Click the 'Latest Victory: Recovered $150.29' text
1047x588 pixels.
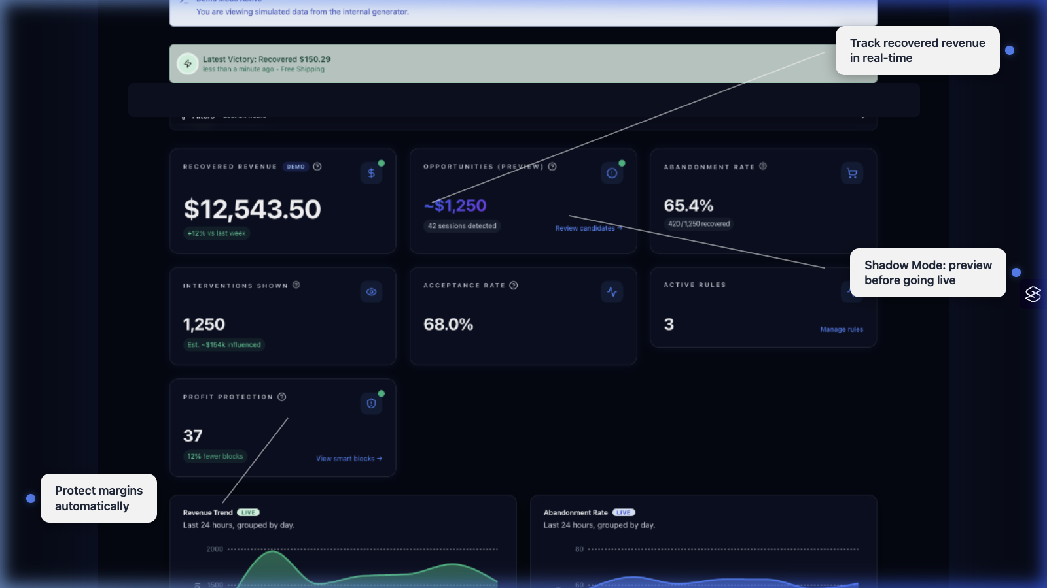pos(266,59)
